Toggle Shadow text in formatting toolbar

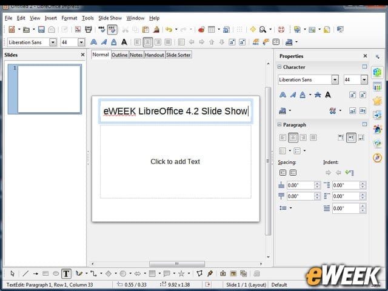pyautogui.click(x=124, y=42)
